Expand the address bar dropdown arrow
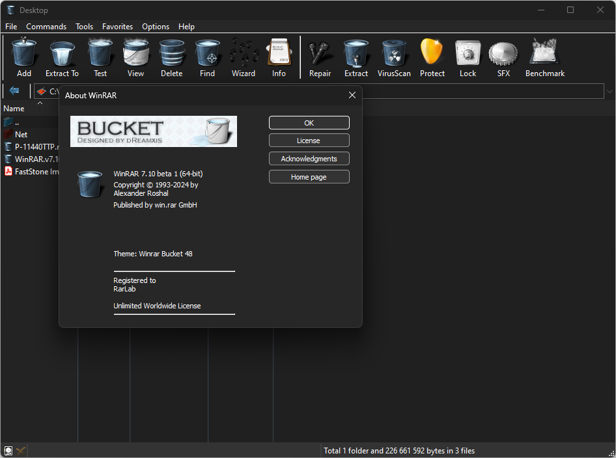 pyautogui.click(x=609, y=91)
